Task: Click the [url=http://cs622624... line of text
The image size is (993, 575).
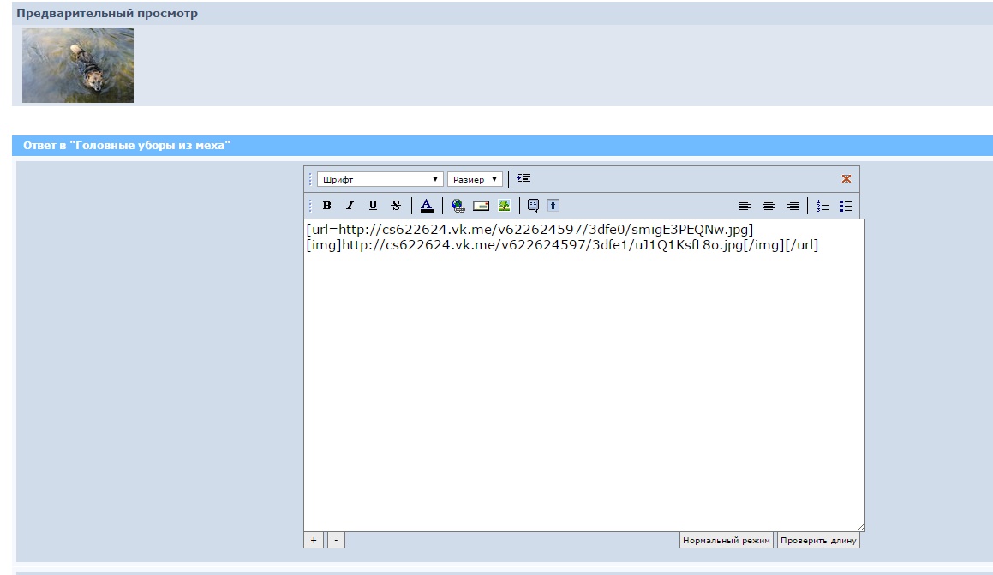Action: (x=529, y=230)
